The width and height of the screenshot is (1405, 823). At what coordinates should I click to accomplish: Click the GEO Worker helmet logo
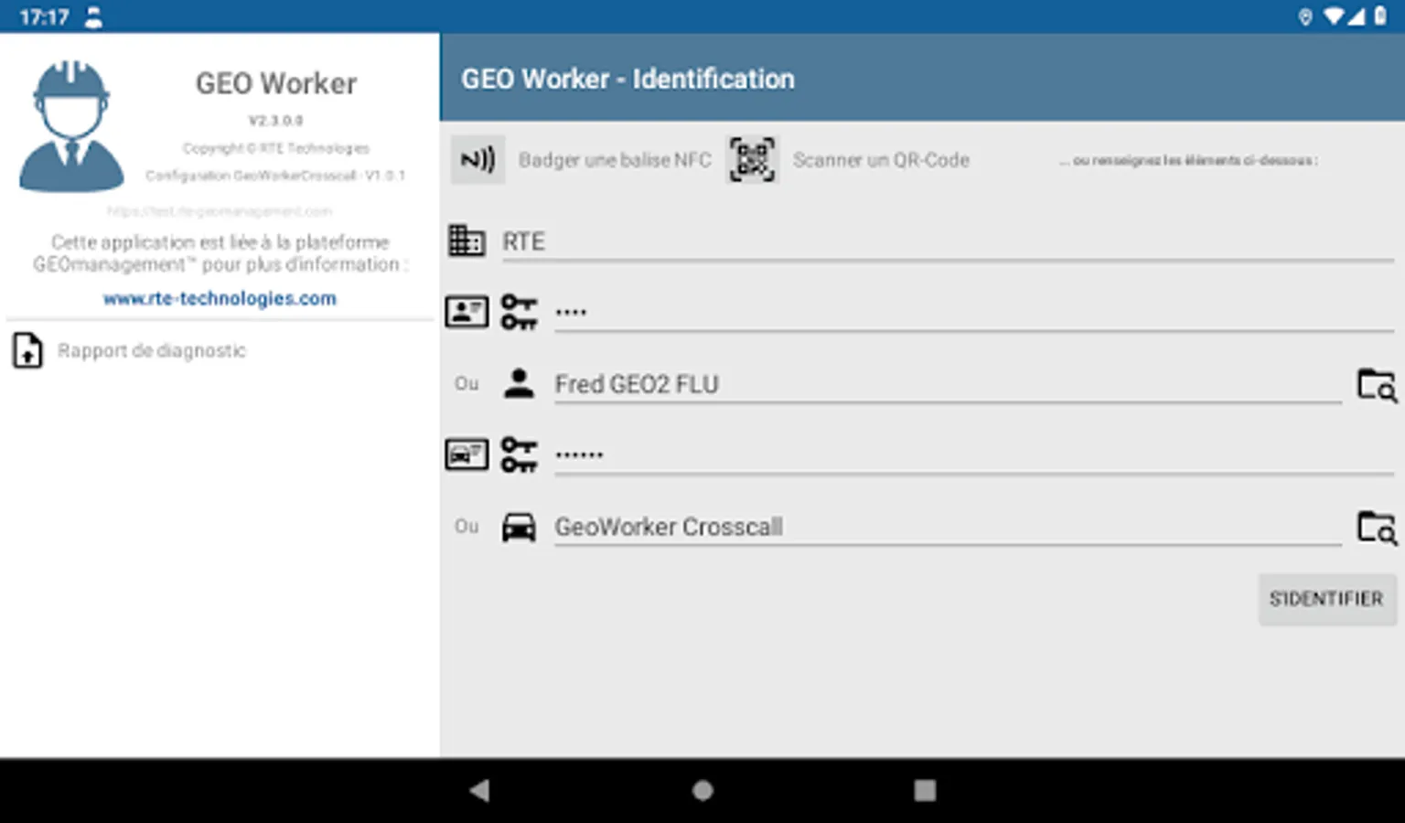click(x=72, y=126)
